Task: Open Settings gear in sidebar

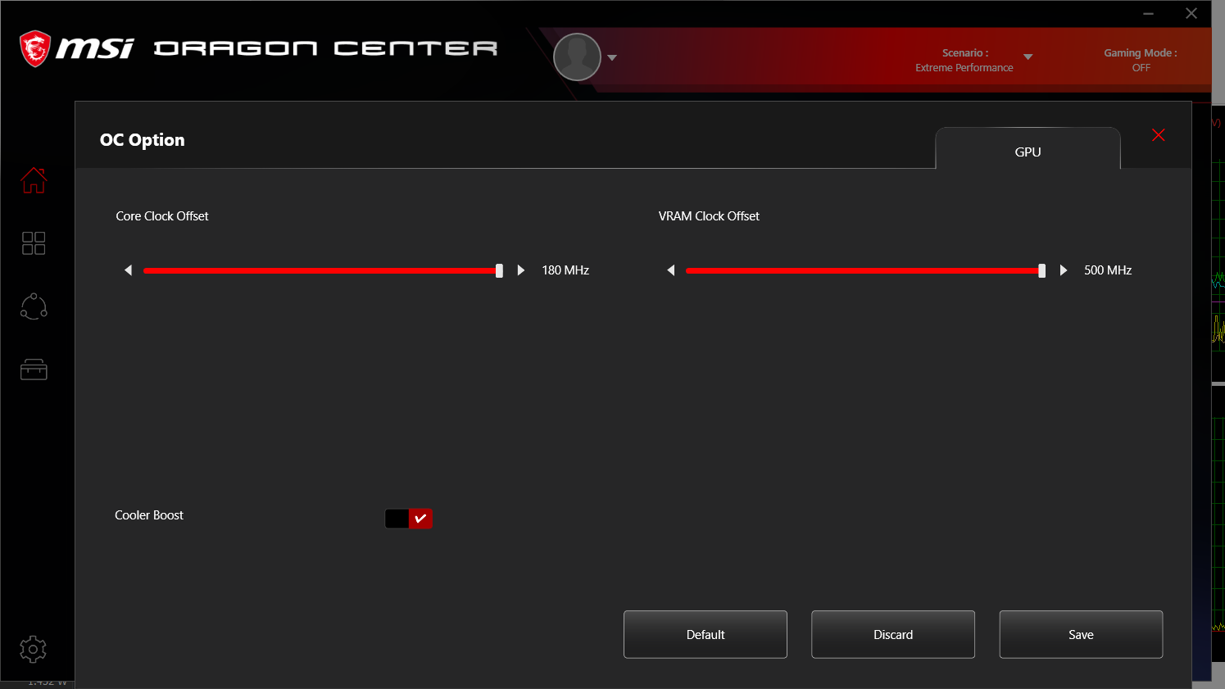Action: (x=33, y=650)
